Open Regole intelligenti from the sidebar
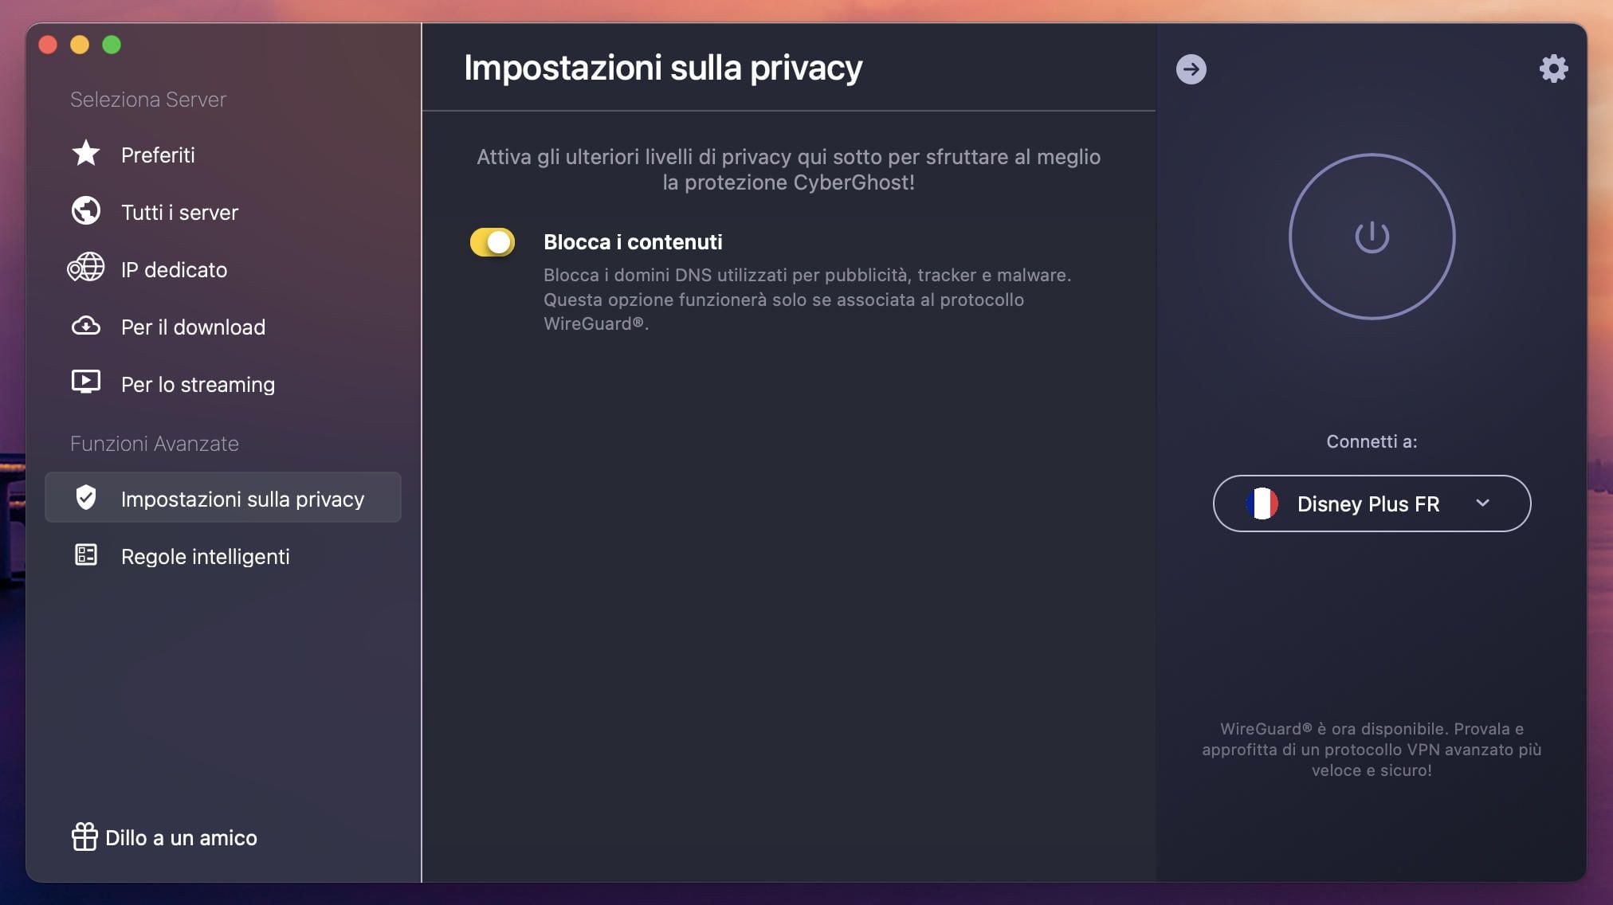 [x=205, y=555]
